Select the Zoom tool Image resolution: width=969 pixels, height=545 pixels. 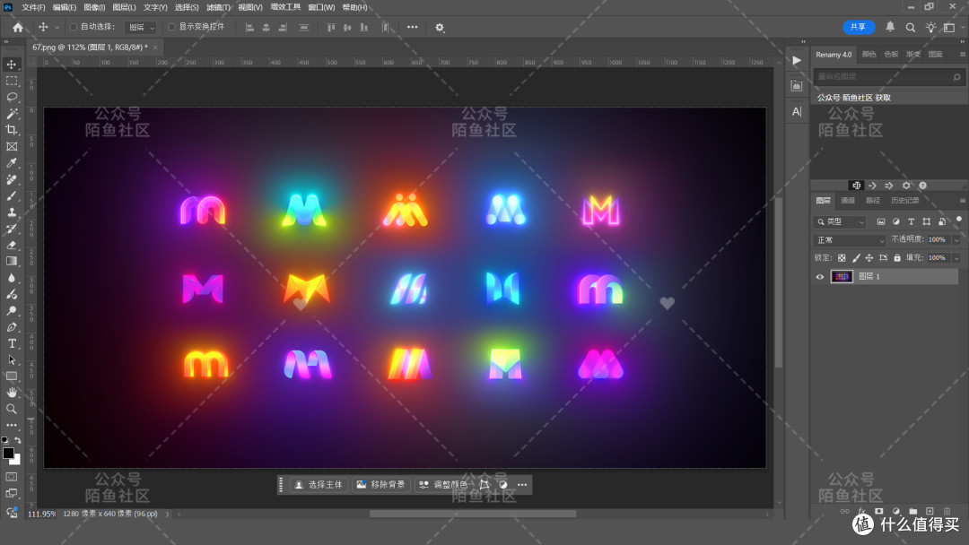[x=12, y=409]
